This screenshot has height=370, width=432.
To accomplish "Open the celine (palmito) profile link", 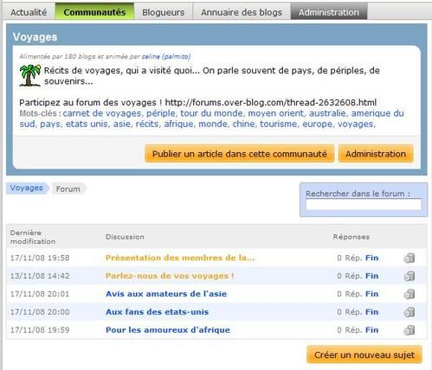I will coord(166,56).
